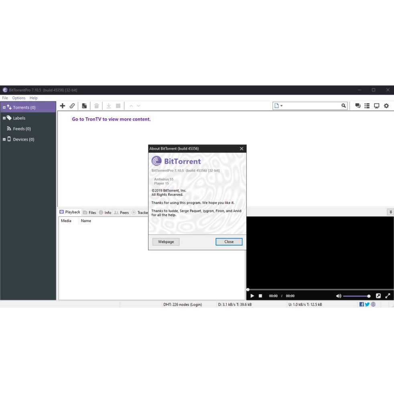Screen dimensions: 394x394
Task: Click the TronTV view more content link
Action: pos(111,119)
